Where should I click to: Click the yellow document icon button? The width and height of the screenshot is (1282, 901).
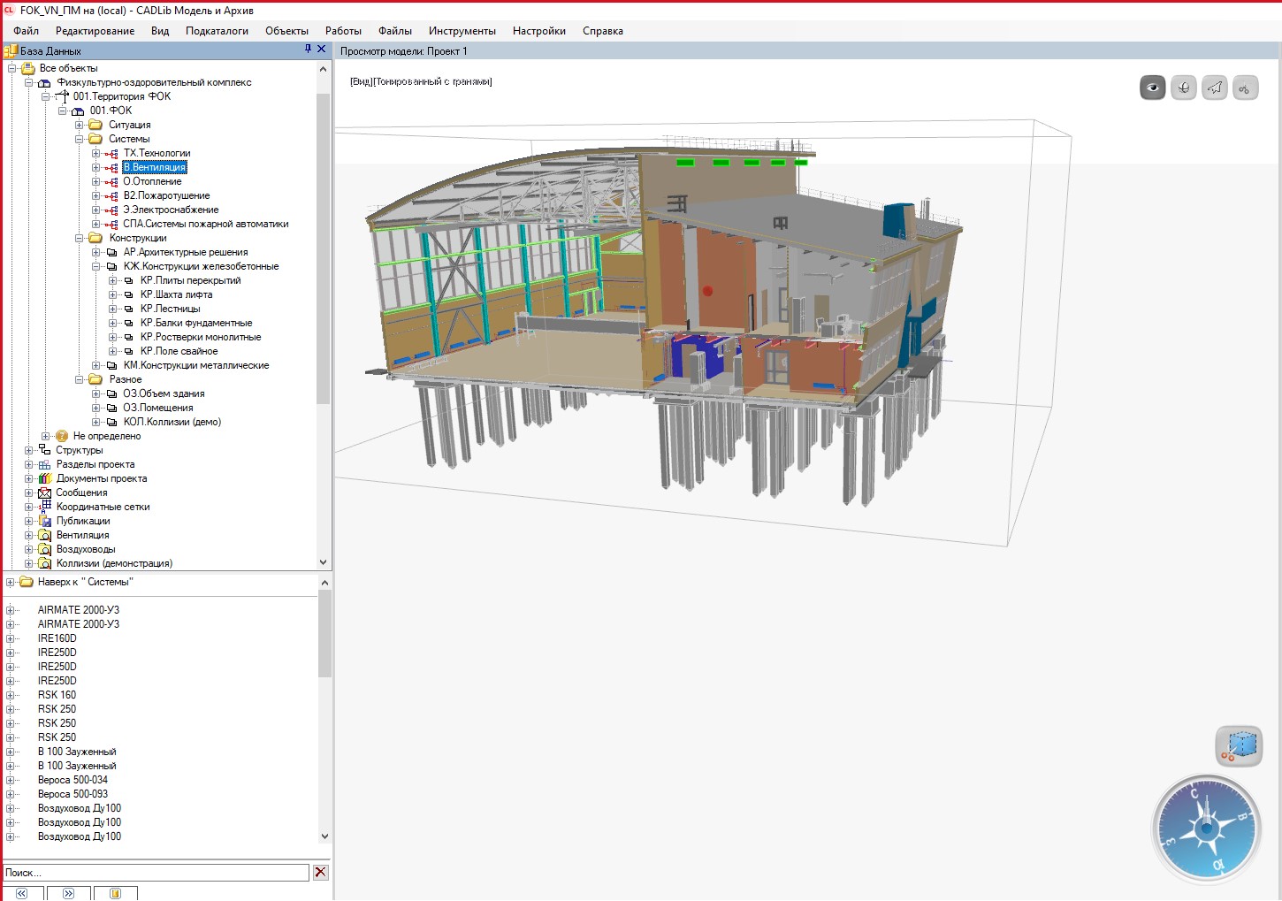pyautogui.click(x=115, y=893)
